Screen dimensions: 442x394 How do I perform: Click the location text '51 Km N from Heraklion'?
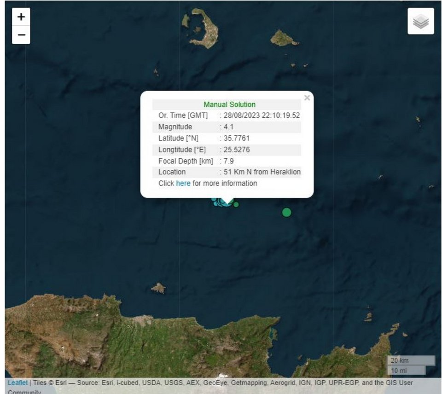tap(262, 172)
